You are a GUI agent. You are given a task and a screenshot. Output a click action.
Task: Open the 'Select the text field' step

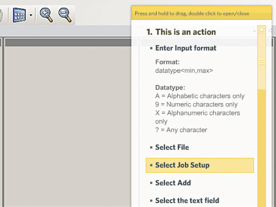pos(187,200)
